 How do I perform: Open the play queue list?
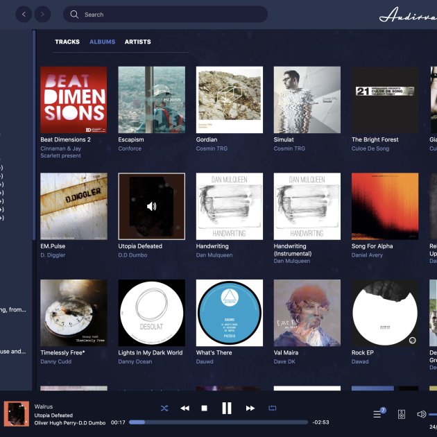pyautogui.click(x=379, y=414)
